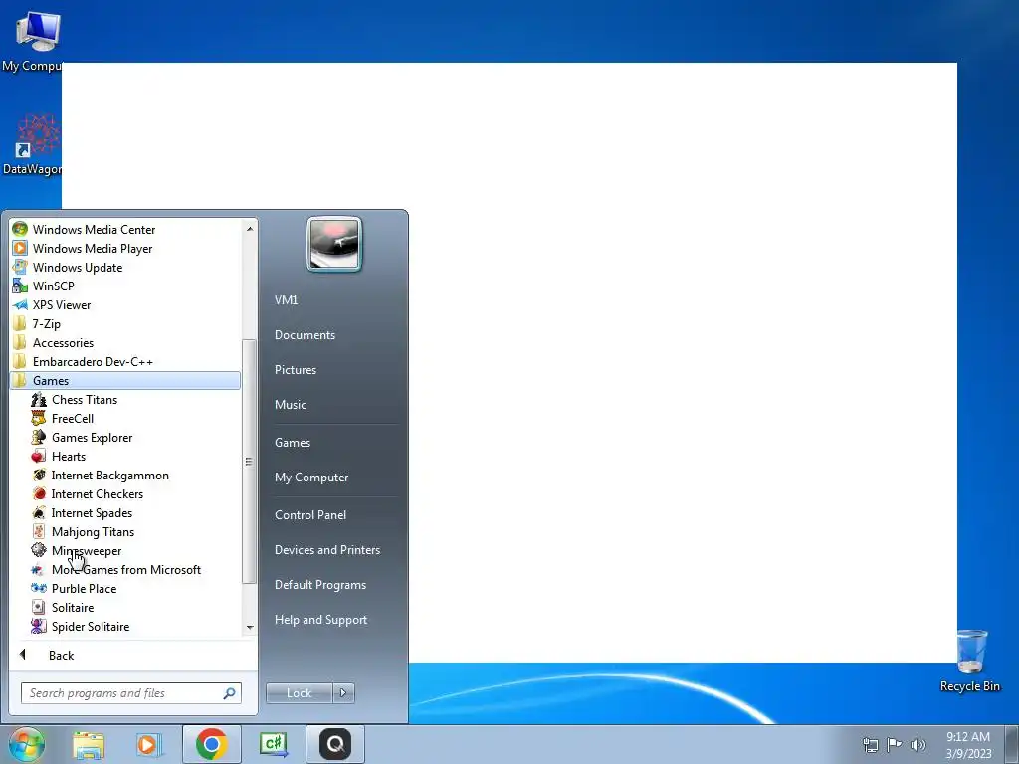Image resolution: width=1019 pixels, height=764 pixels.
Task: Click the user account picture
Action: click(x=334, y=244)
